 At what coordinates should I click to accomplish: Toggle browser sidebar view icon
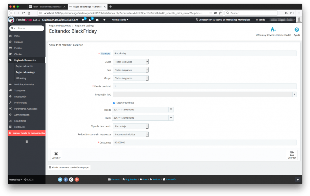[292, 13]
